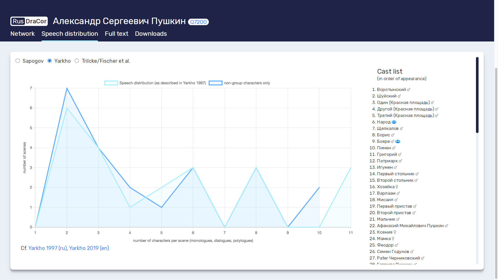Switch to the Full text tab
Image resolution: width=498 pixels, height=280 pixels.
click(x=116, y=34)
